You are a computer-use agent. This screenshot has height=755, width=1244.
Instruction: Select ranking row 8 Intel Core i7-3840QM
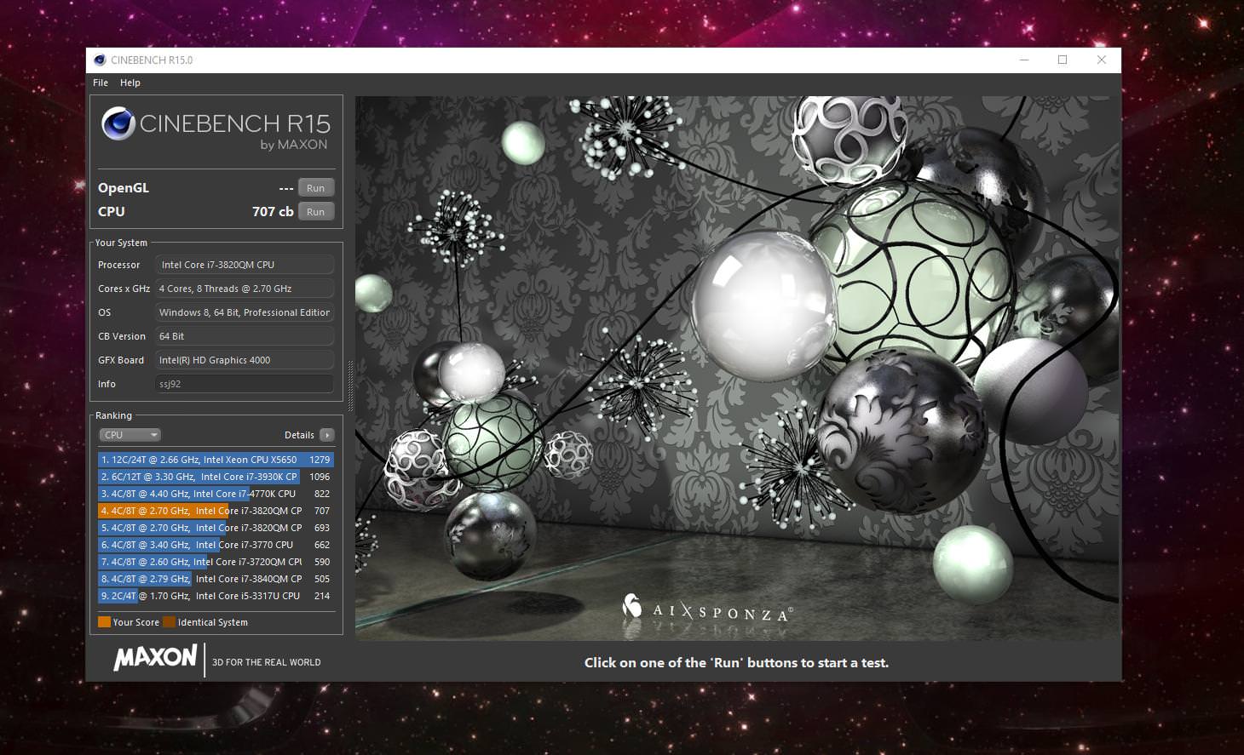coord(216,579)
